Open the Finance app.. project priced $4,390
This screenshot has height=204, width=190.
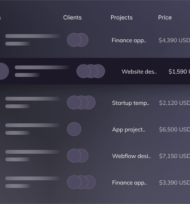click(x=129, y=40)
